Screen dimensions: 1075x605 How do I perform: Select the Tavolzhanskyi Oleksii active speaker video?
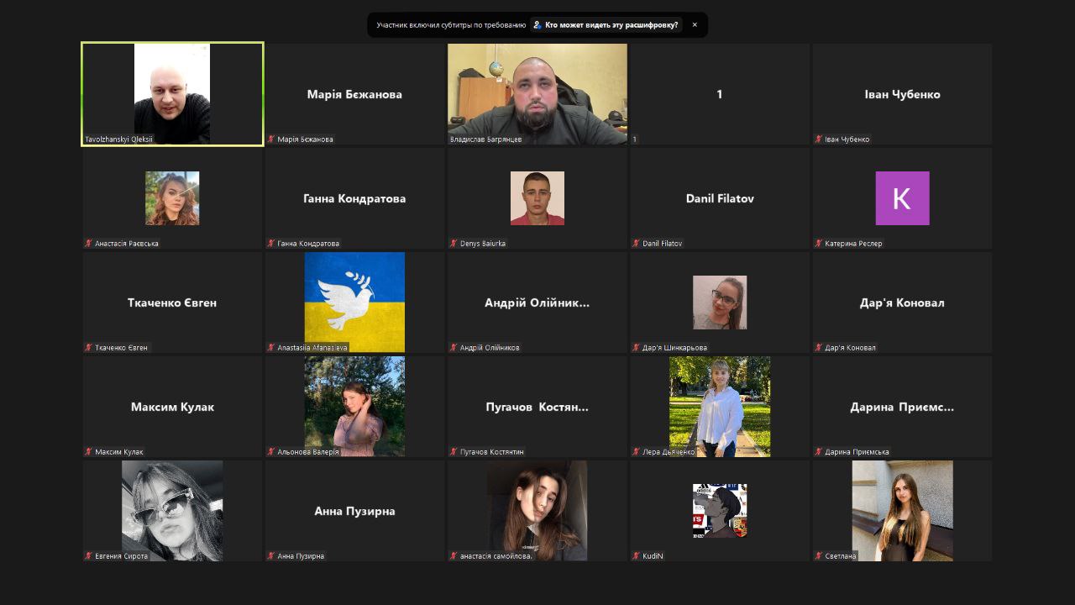(x=172, y=92)
